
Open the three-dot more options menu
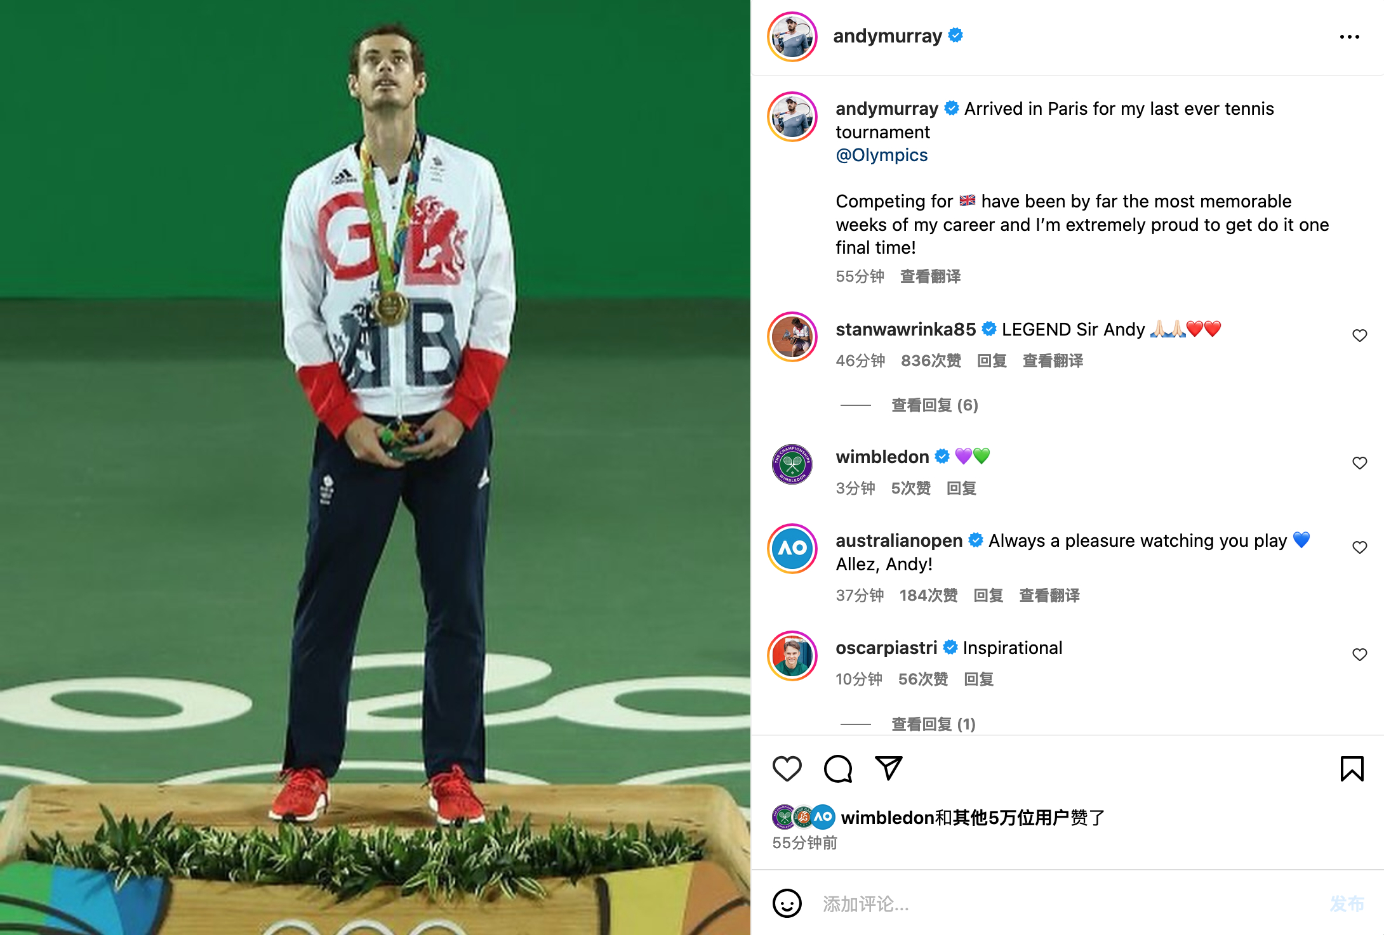[x=1350, y=37]
